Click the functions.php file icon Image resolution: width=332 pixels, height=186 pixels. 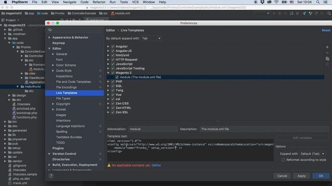click(x=14, y=117)
